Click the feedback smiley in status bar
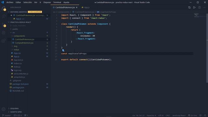 point(201,115)
